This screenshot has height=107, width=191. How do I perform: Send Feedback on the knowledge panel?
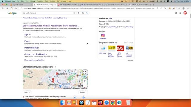click(x=130, y=60)
